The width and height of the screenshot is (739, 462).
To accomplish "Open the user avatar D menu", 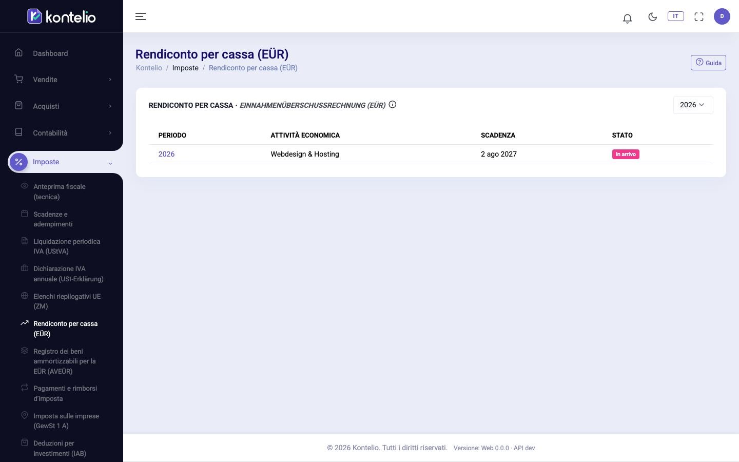I will [x=722, y=16].
